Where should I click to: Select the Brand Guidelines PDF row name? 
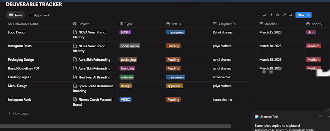24,68
